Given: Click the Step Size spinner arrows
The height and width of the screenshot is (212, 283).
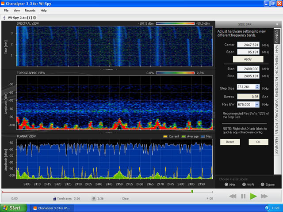Looking at the screenshot, I should [x=257, y=87].
